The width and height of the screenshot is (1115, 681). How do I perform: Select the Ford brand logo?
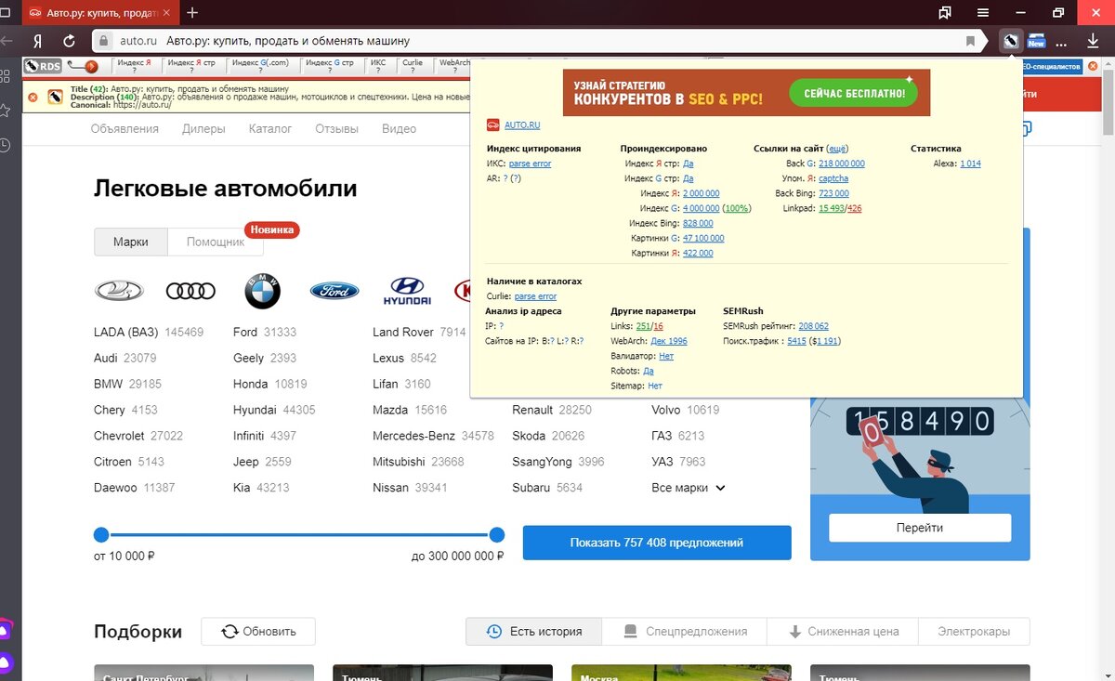(334, 292)
